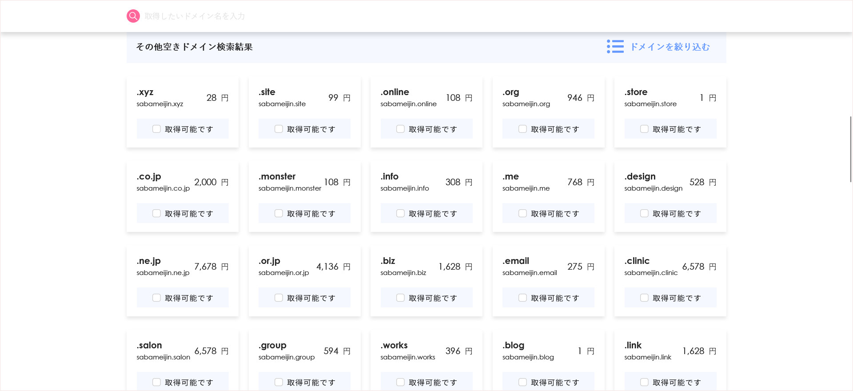This screenshot has width=853, height=391.
Task: Click the .salon domain heading
Action: (149, 345)
